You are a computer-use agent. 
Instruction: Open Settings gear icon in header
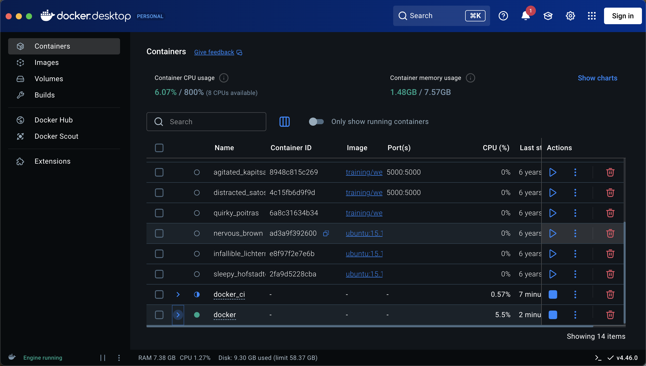pyautogui.click(x=570, y=16)
